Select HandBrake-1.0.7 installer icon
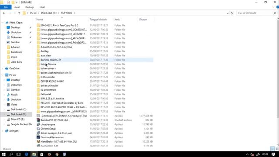The image size is (279, 157). click(x=38, y=142)
